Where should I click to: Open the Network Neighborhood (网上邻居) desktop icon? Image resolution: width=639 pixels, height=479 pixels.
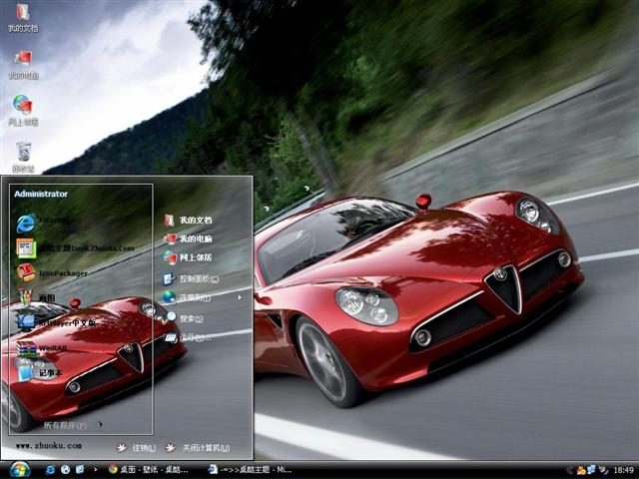tap(22, 108)
